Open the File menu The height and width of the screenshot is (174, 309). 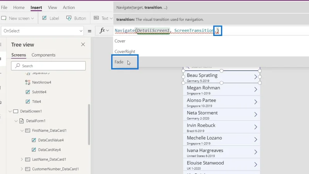(4, 7)
